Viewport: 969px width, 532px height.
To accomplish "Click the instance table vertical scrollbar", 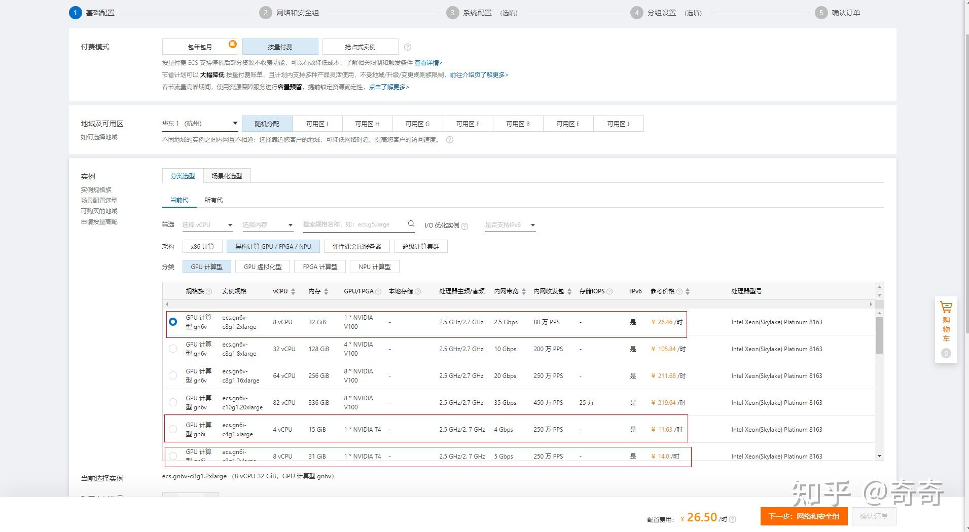I will click(x=879, y=335).
